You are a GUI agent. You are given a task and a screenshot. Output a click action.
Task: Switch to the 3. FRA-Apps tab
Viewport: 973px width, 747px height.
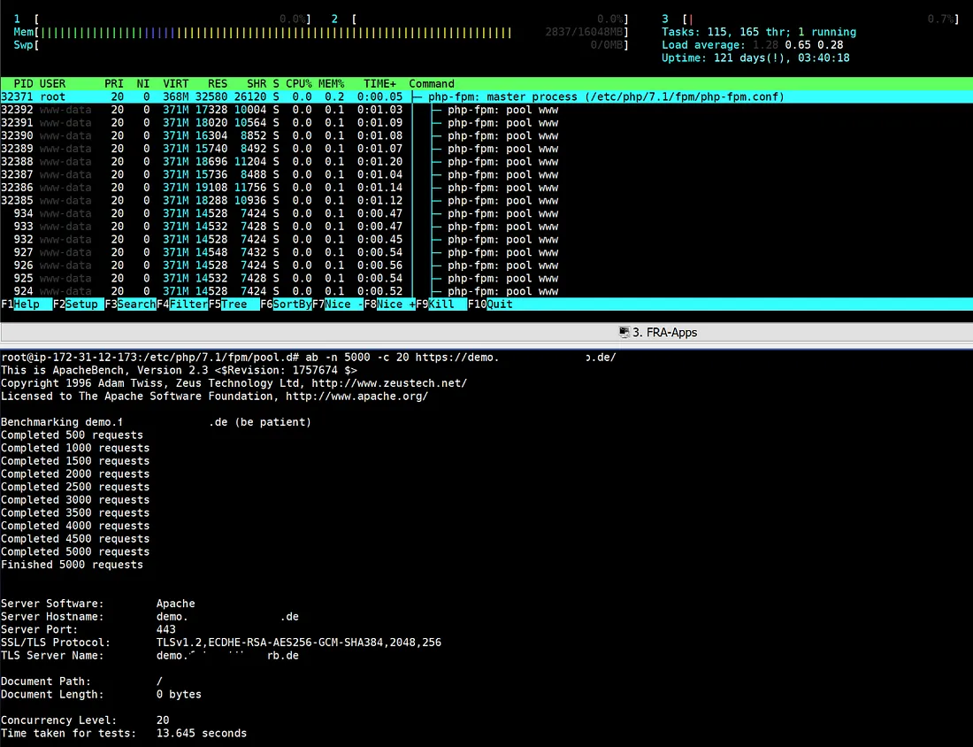(658, 332)
